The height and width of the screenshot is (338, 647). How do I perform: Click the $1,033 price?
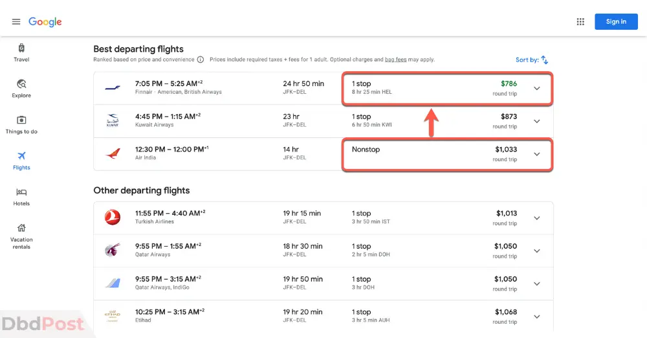[x=506, y=149]
